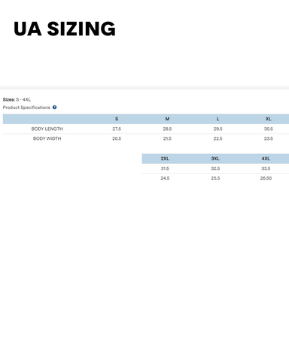Click the 30.5 XL length value
This screenshot has height=361, width=289.
269,129
